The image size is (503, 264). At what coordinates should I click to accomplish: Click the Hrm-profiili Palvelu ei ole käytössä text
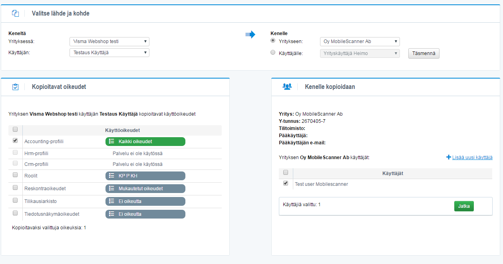pyautogui.click(x=137, y=154)
